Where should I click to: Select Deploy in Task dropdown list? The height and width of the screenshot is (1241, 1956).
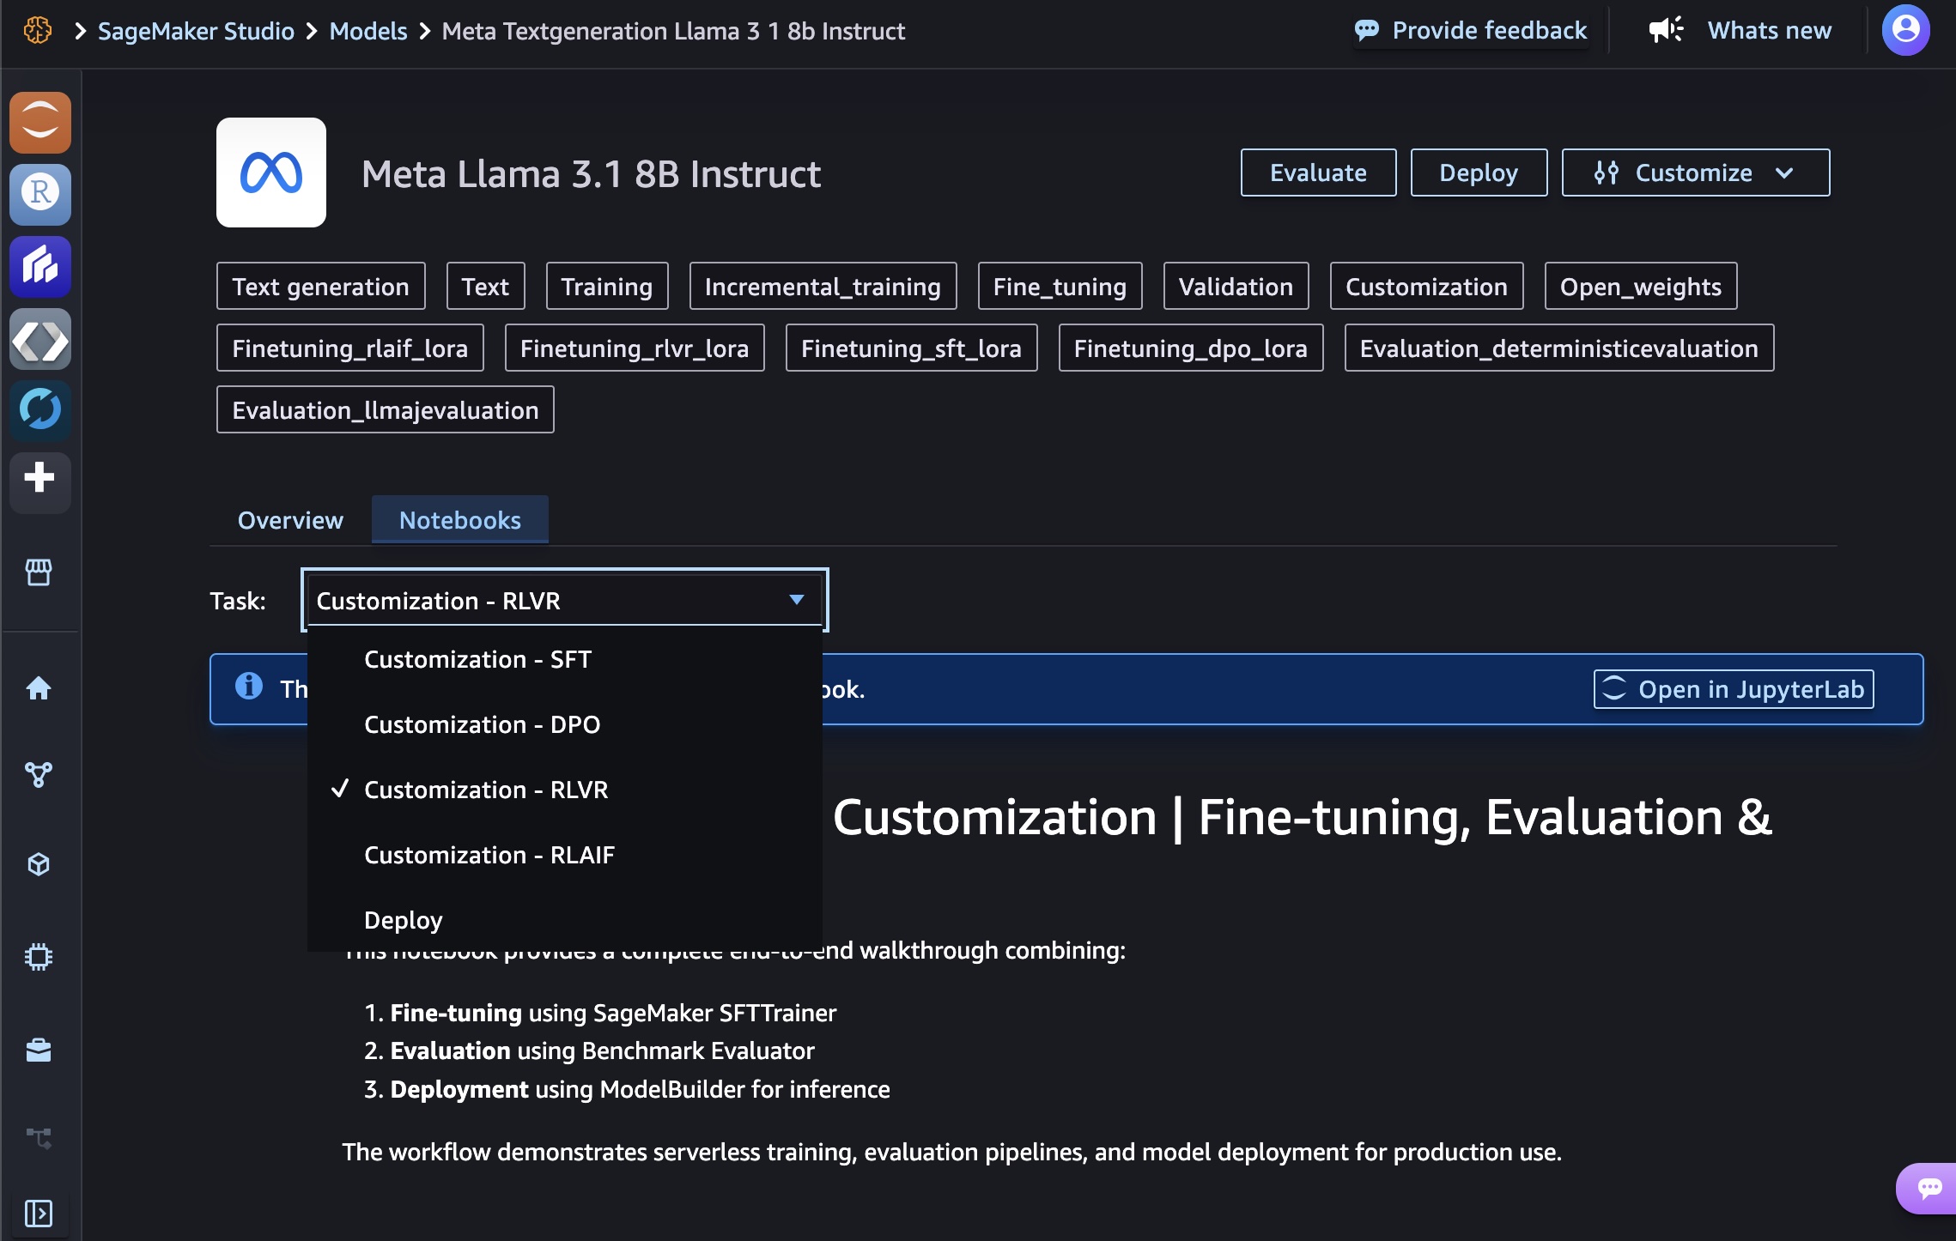point(403,920)
